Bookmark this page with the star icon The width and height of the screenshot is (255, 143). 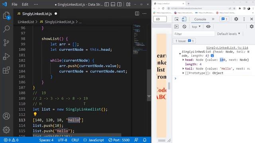click(234, 8)
